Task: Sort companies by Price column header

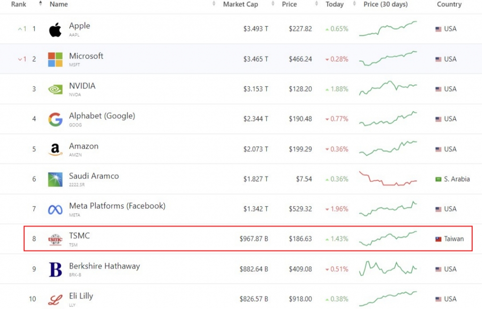Action: [289, 4]
